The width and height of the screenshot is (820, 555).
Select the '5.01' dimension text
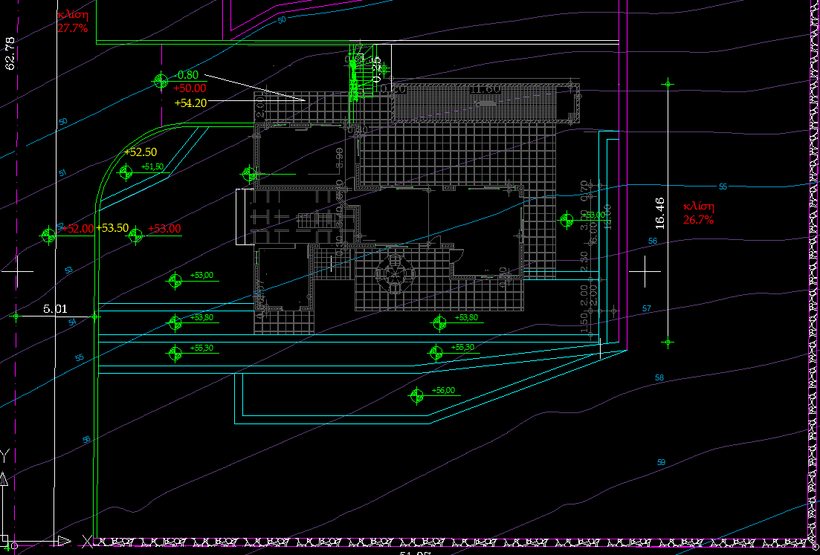point(55,309)
